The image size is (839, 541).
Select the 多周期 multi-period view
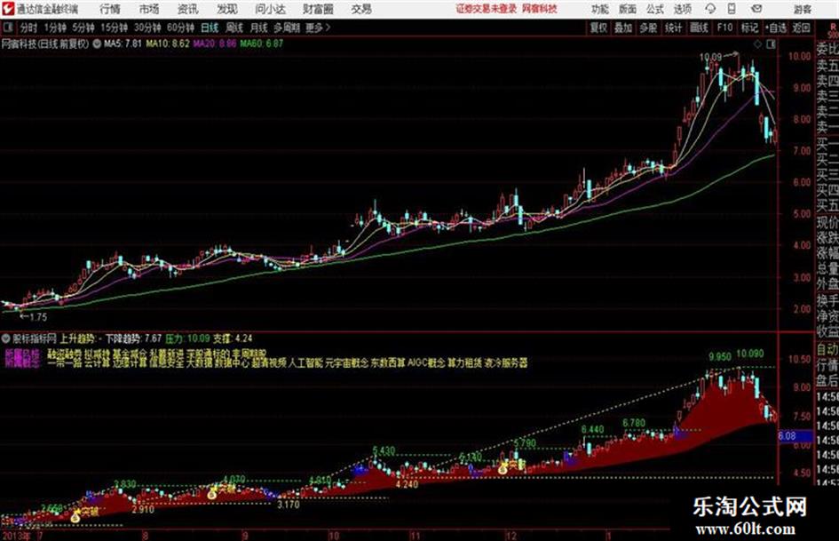coord(287,28)
